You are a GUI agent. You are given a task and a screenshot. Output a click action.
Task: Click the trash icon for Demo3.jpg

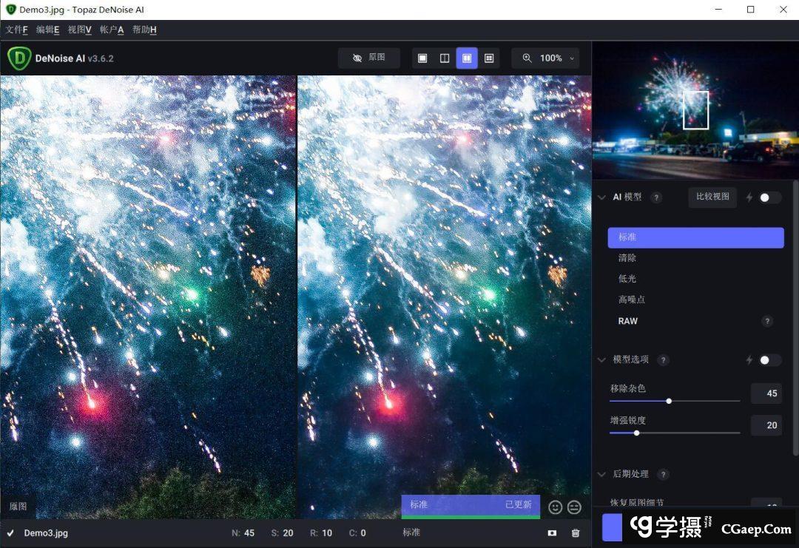(576, 533)
